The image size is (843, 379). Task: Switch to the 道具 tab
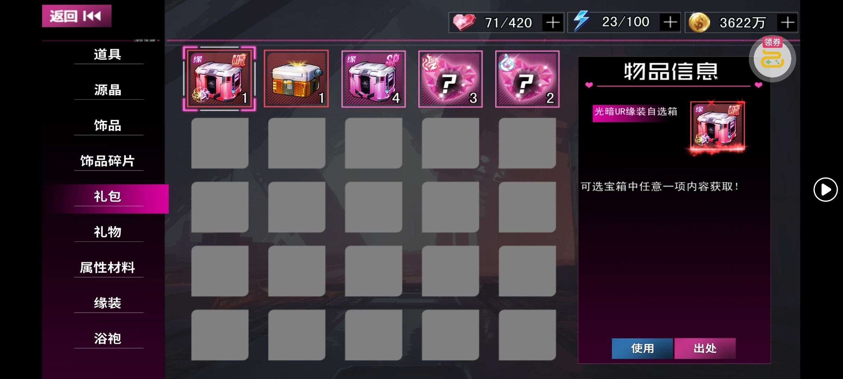107,54
